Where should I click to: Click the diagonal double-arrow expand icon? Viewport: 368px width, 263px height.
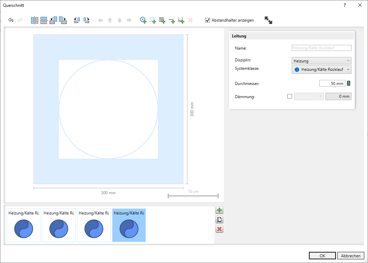tap(268, 20)
